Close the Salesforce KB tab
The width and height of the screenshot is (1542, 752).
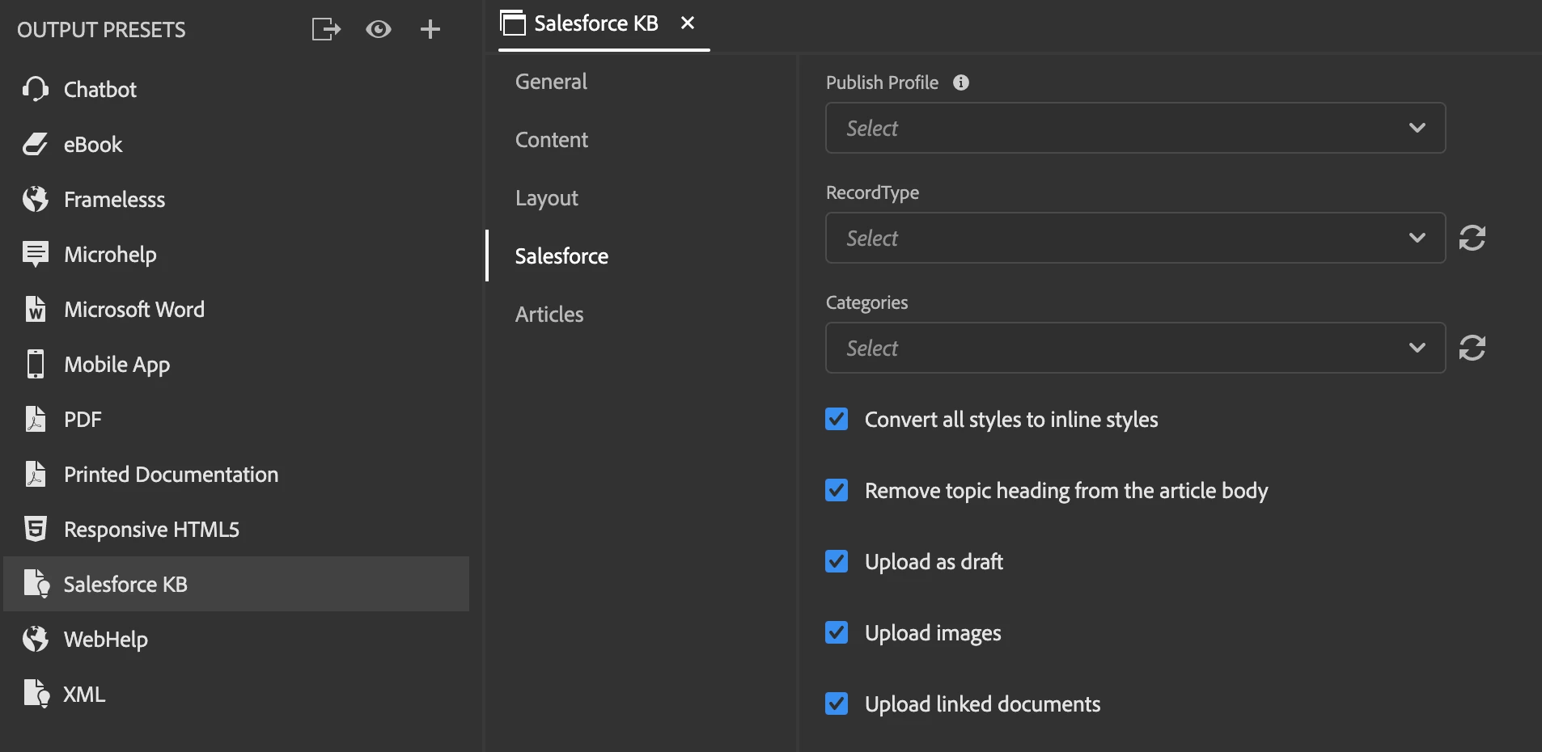[x=688, y=23]
